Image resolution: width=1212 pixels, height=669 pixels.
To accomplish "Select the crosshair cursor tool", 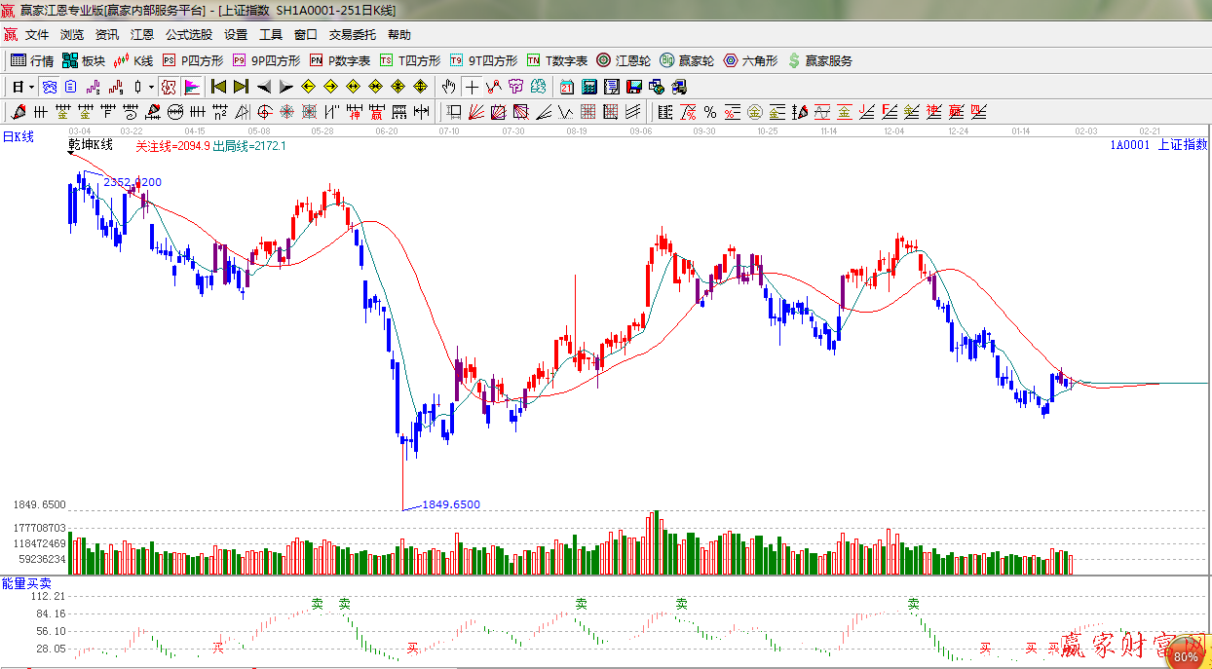I will tap(472, 87).
